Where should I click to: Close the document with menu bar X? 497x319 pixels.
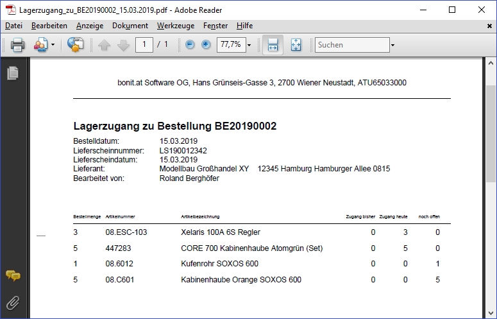(x=489, y=26)
